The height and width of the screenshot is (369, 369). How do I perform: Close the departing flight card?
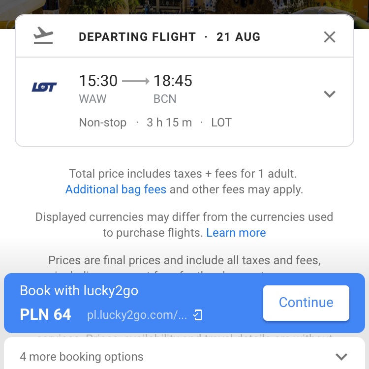[x=330, y=37]
